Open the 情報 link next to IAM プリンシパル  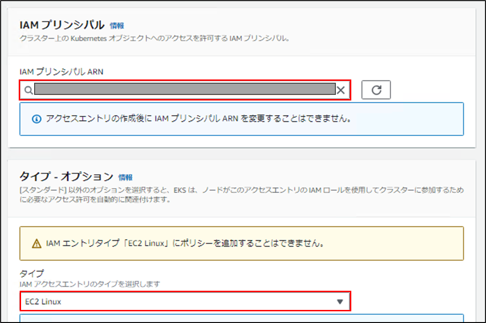[x=117, y=26]
